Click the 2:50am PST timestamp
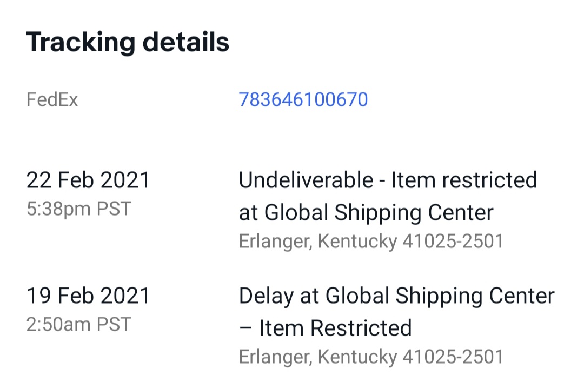The height and width of the screenshot is (389, 584). (78, 324)
